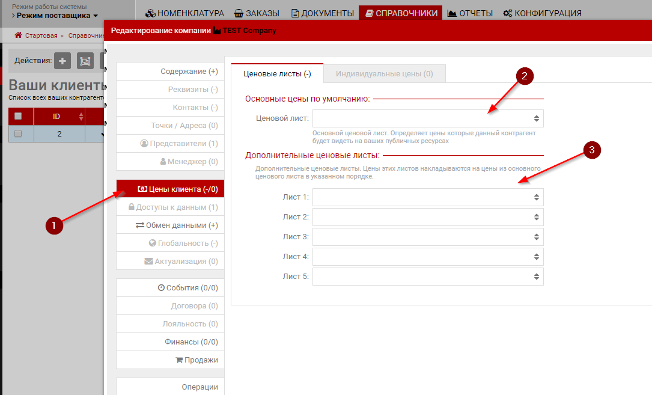652x395 pixels.
Task: Click the home icon in breadcrumbs
Action: (x=18, y=35)
